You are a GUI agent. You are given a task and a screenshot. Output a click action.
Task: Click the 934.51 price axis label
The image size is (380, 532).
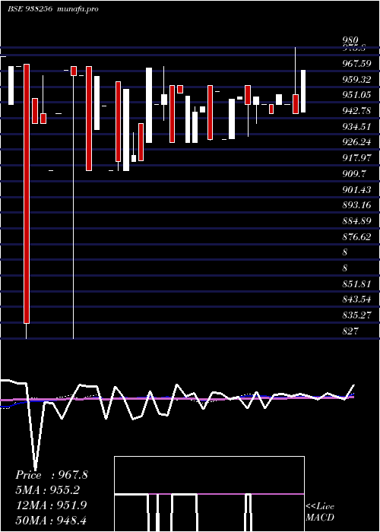point(356,127)
